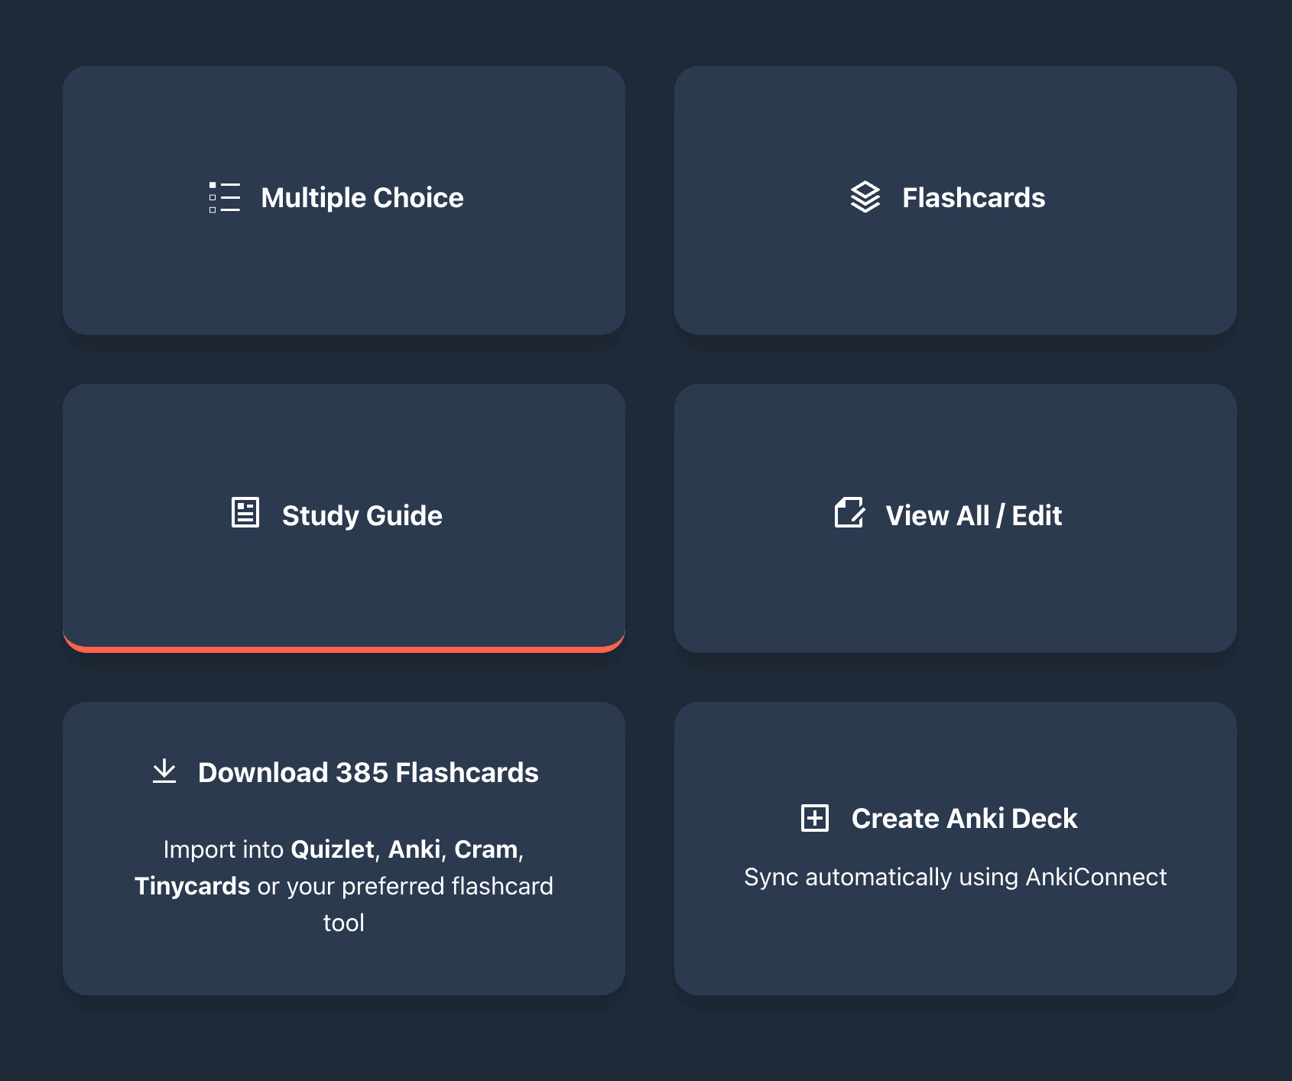Viewport: 1292px width, 1081px height.
Task: Click the download arrow icon on Download 385 Flashcards
Action: pos(165,772)
